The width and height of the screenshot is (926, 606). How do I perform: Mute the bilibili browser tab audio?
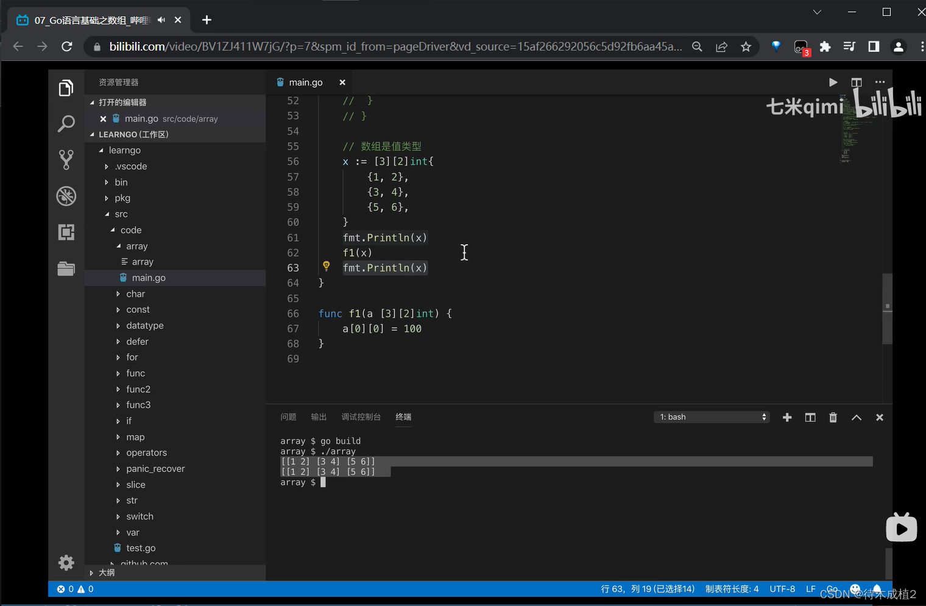[161, 20]
